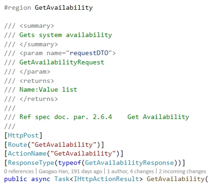This screenshot has height=188, width=209.
Task: Open the 'Gaogao Han, 191 days ago' CodeLens
Action: (x=70, y=171)
